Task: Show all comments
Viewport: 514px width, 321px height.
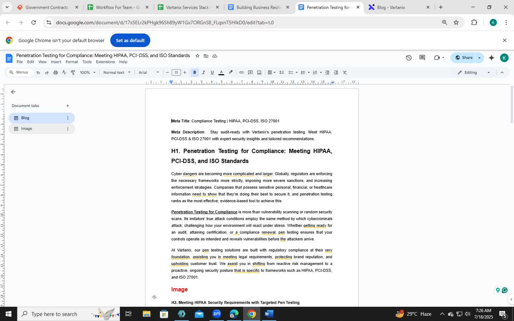Action: coord(422,58)
